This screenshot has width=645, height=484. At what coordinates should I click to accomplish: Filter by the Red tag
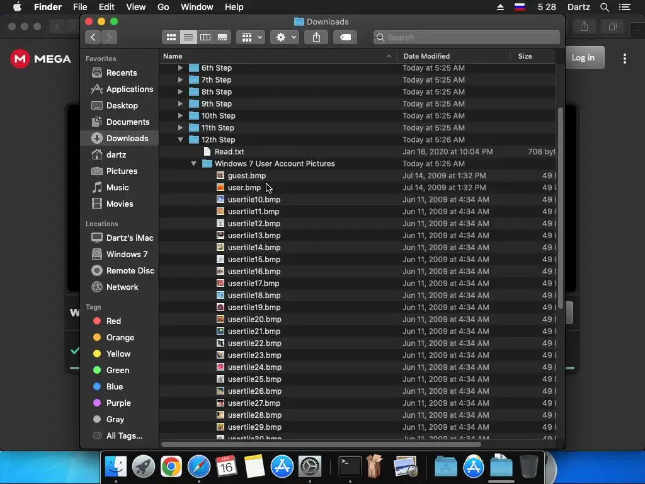tap(119, 321)
